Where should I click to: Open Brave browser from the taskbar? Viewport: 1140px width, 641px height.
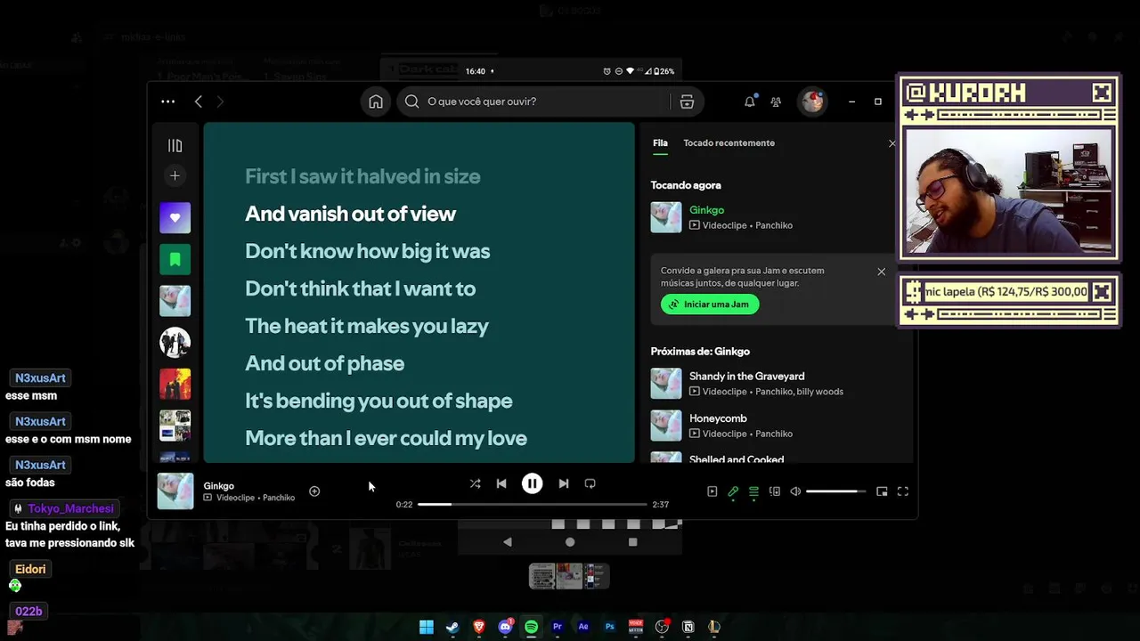click(x=479, y=627)
